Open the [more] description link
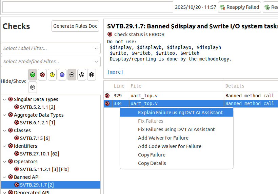This screenshot has height=194, width=278. point(115,72)
